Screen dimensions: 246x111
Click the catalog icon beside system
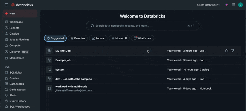click(x=49, y=70)
